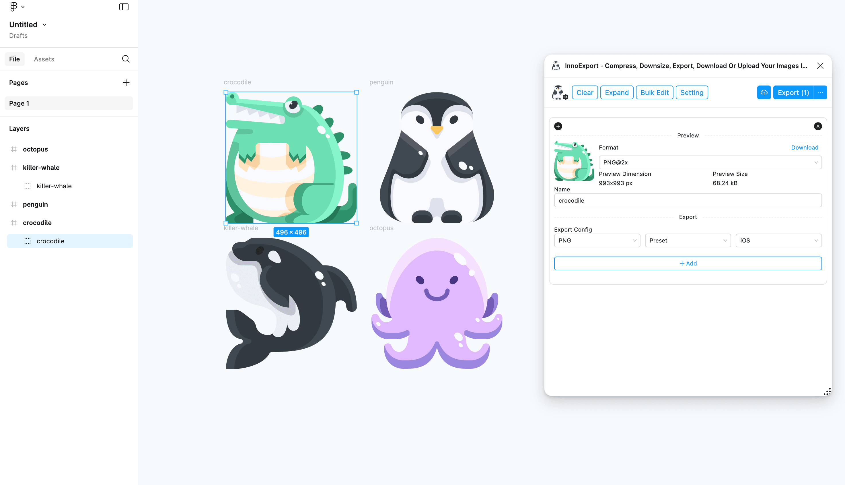Screen dimensions: 845x485
Task: Click the Expand button
Action: tap(617, 93)
